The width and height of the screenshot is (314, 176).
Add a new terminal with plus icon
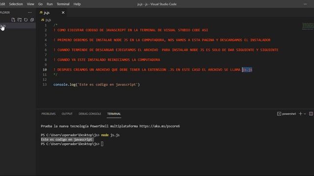click(x=300, y=114)
